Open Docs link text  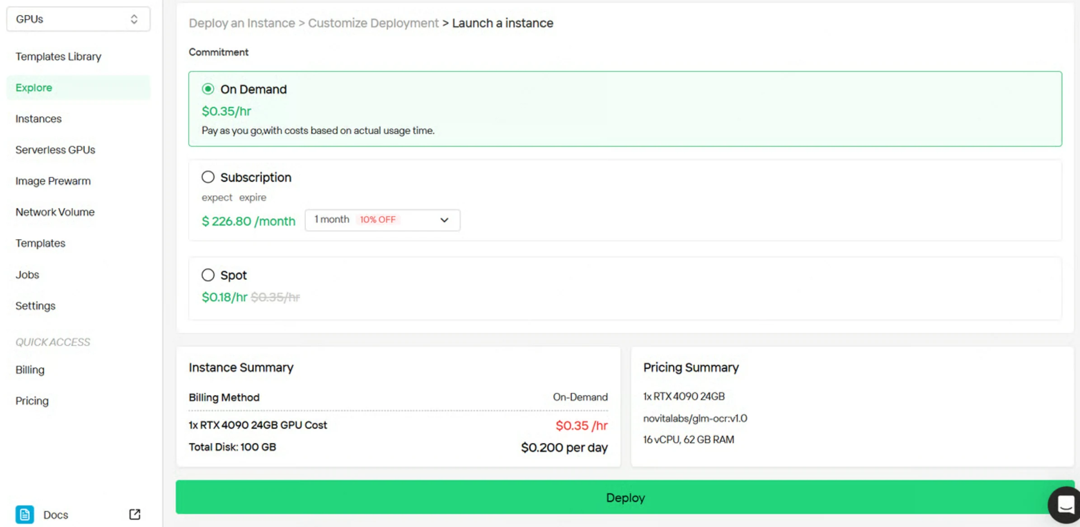click(56, 515)
